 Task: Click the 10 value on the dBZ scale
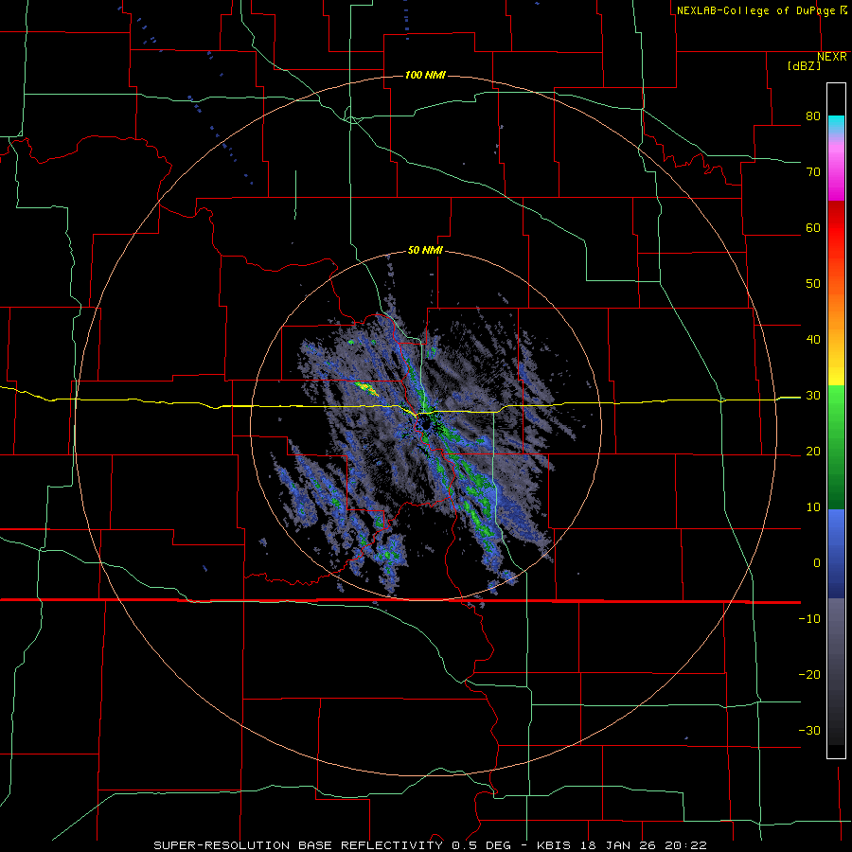pos(813,507)
